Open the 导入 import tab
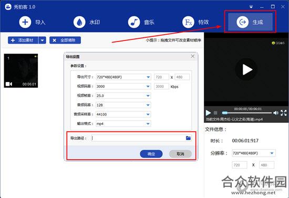This screenshot has height=198, width=289. 32,22
